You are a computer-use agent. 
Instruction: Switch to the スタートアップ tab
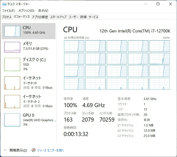coord(58,17)
